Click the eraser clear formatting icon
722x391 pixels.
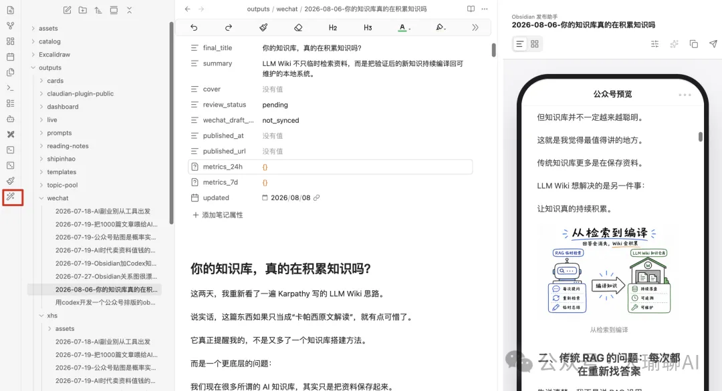[298, 27]
